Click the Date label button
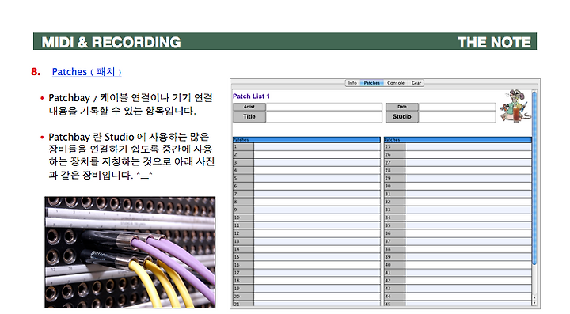Screen dimensions: 570x314 401,107
